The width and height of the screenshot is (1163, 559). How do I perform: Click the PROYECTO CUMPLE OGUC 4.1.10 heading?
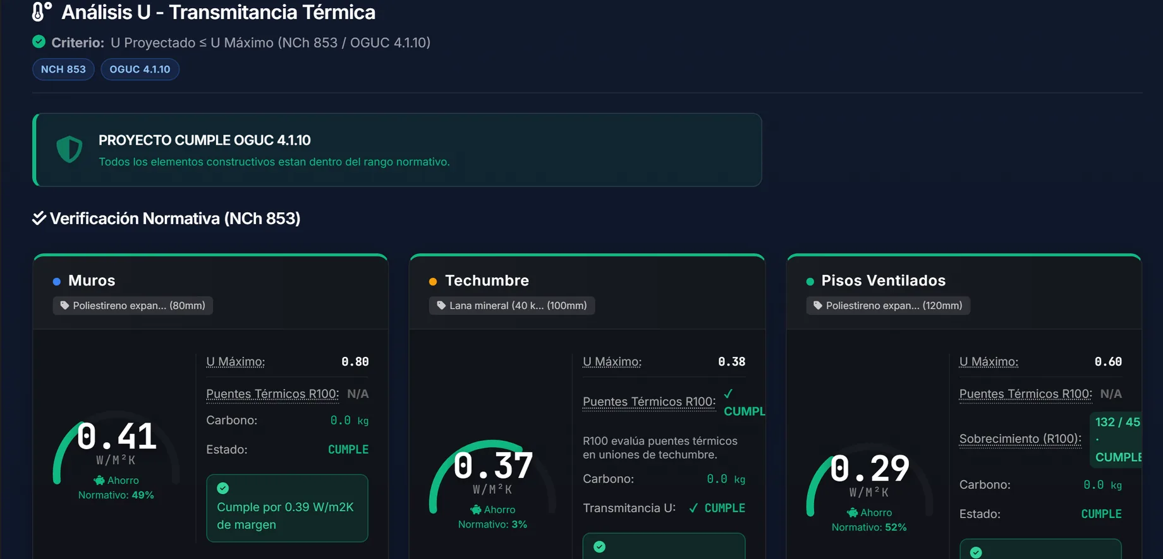pyautogui.click(x=204, y=140)
